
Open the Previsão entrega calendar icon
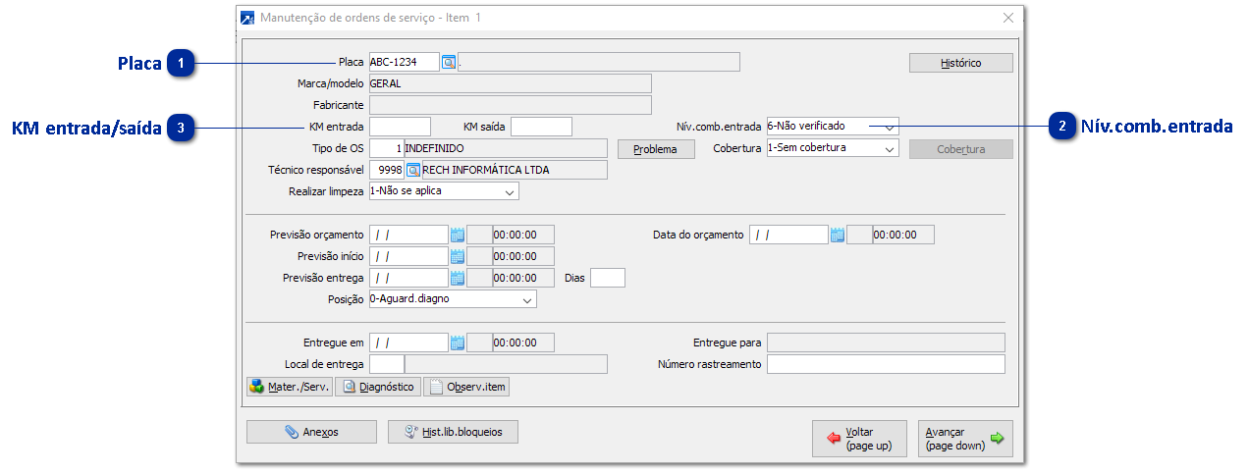457,279
